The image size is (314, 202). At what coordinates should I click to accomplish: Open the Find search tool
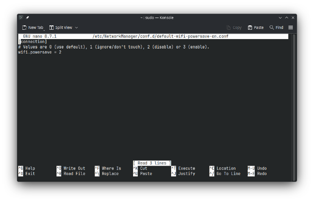[x=276, y=27]
